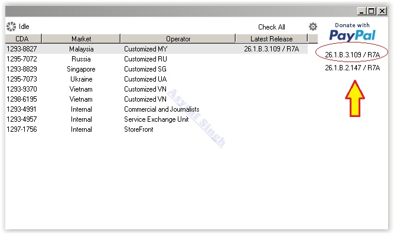Select CDA 1293-8829 cell

22,69
